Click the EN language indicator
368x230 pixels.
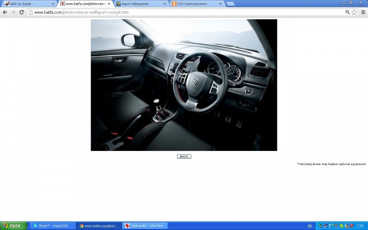pyautogui.click(x=310, y=226)
